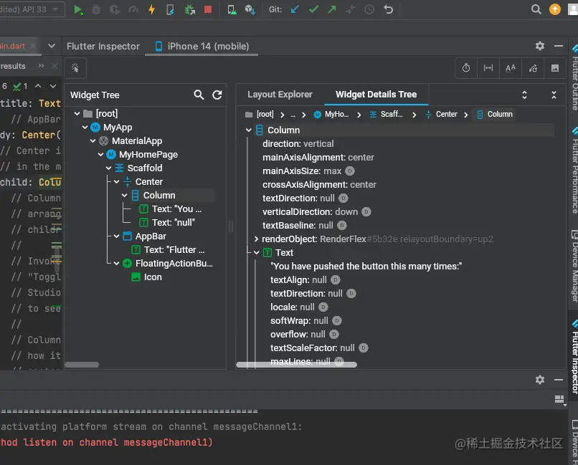This screenshot has width=578, height=465.
Task: Collapse the AppBar node in Widget Tree
Action: 116,236
